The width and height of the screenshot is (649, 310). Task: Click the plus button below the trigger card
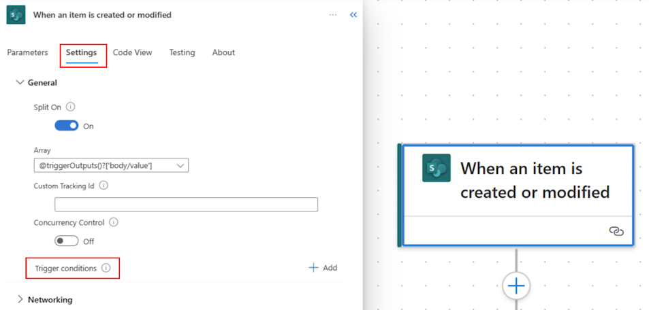tap(516, 286)
